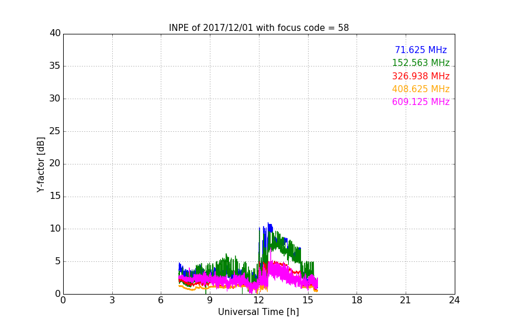Click x-axis tick label 3

pos(112,300)
